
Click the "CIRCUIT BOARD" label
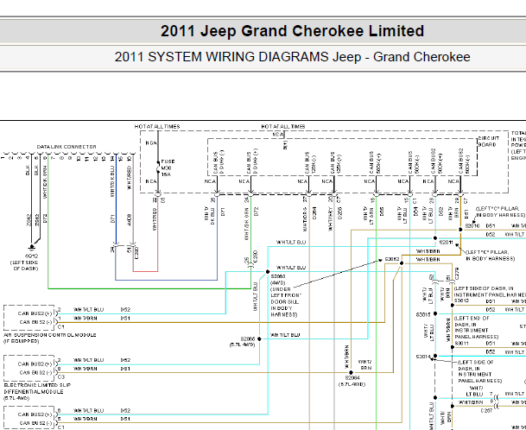click(x=489, y=142)
